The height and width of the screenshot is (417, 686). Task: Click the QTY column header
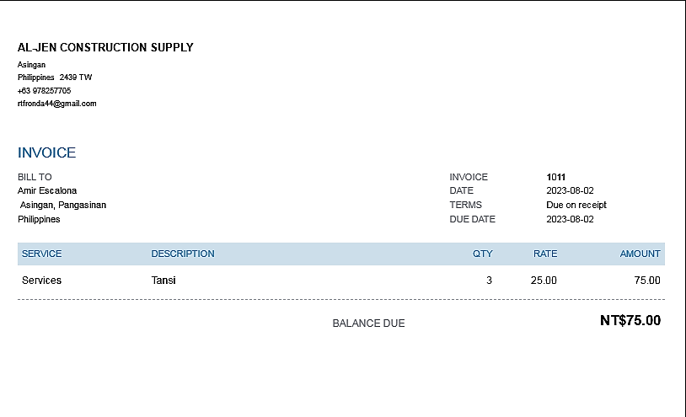pyautogui.click(x=483, y=254)
